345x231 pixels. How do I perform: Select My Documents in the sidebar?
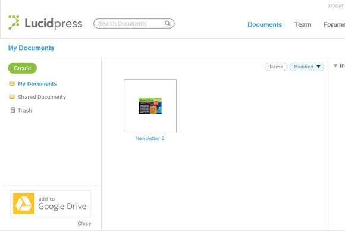37,84
